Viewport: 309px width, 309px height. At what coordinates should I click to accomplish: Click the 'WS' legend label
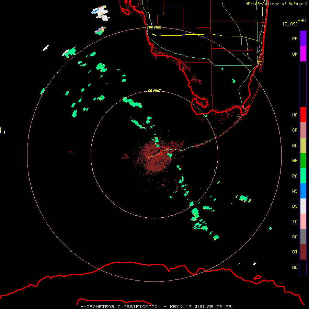(295, 191)
